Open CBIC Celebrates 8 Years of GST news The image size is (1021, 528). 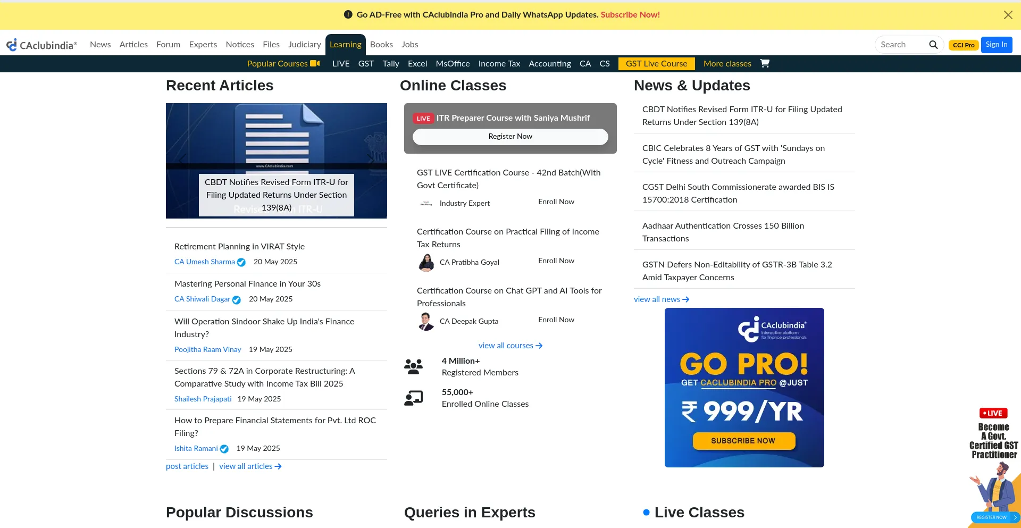click(733, 155)
